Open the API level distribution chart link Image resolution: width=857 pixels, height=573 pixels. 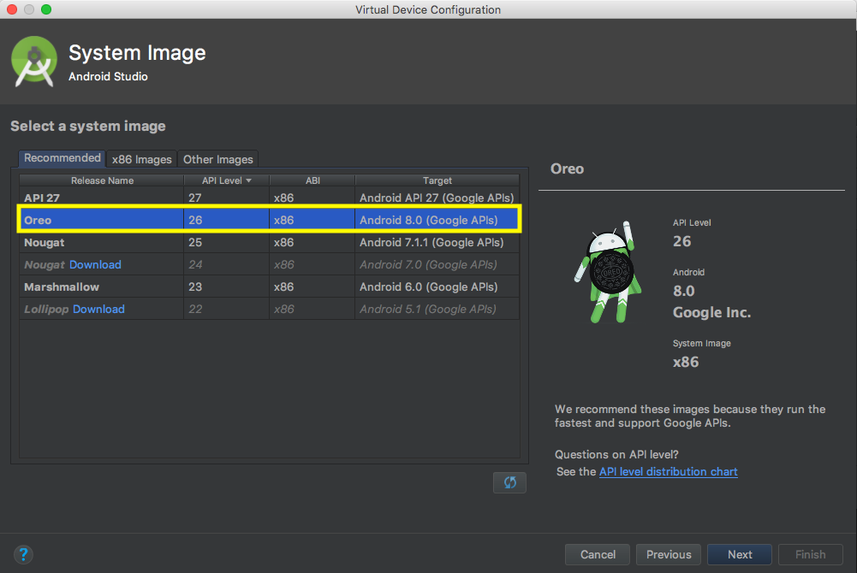point(668,471)
